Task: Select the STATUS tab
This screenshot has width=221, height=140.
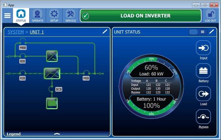Action: (21, 15)
